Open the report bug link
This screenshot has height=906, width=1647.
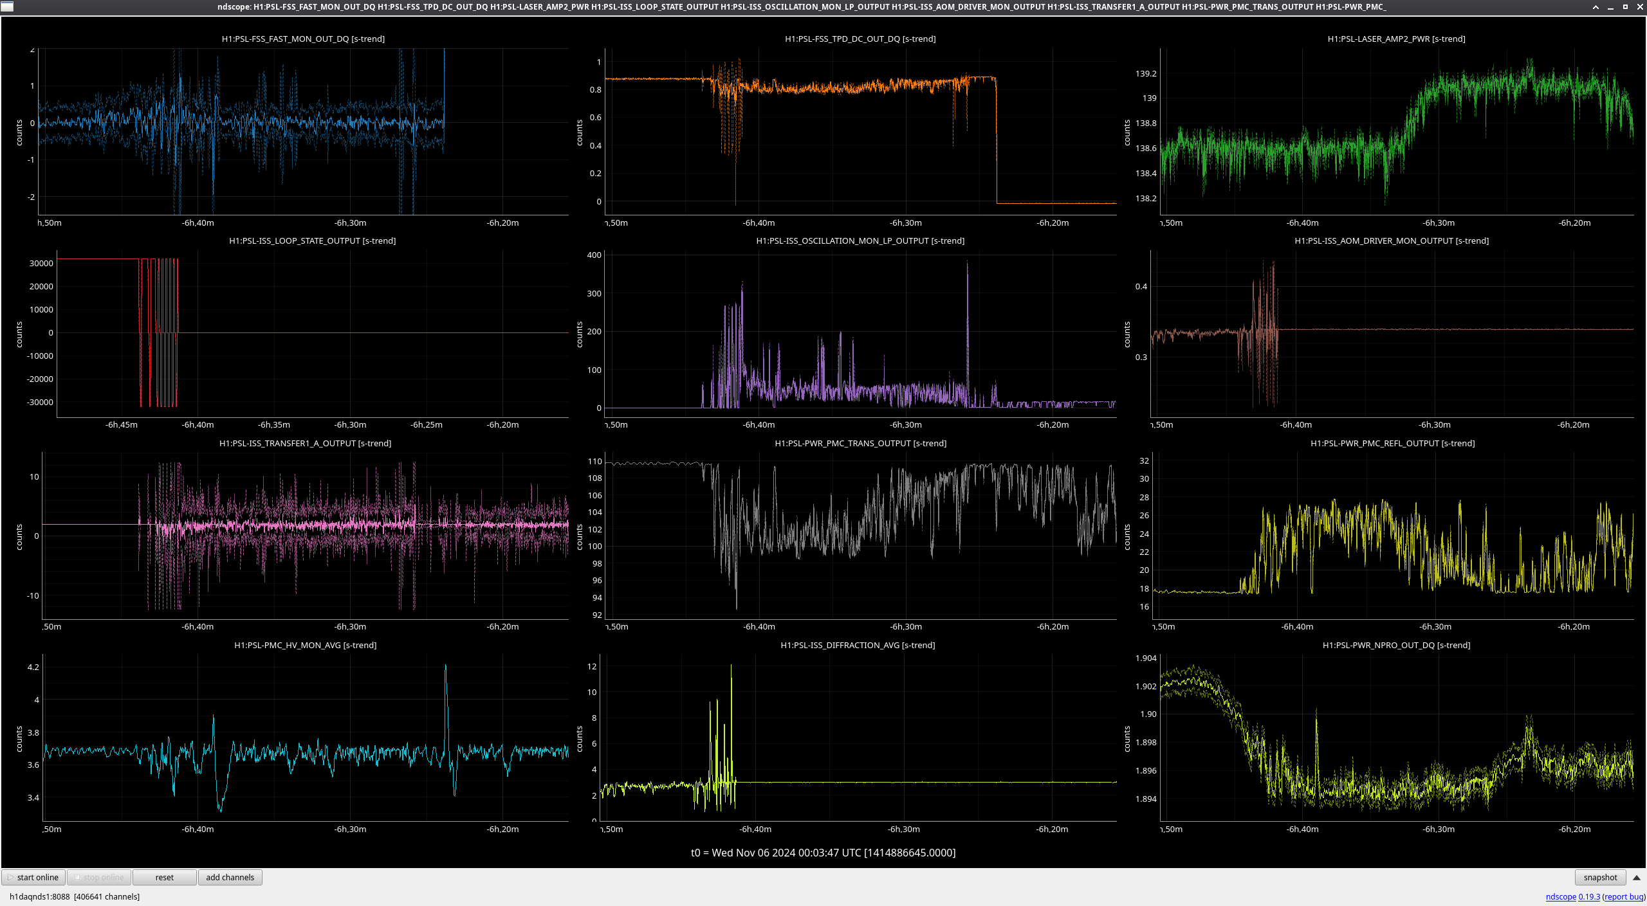(1624, 896)
